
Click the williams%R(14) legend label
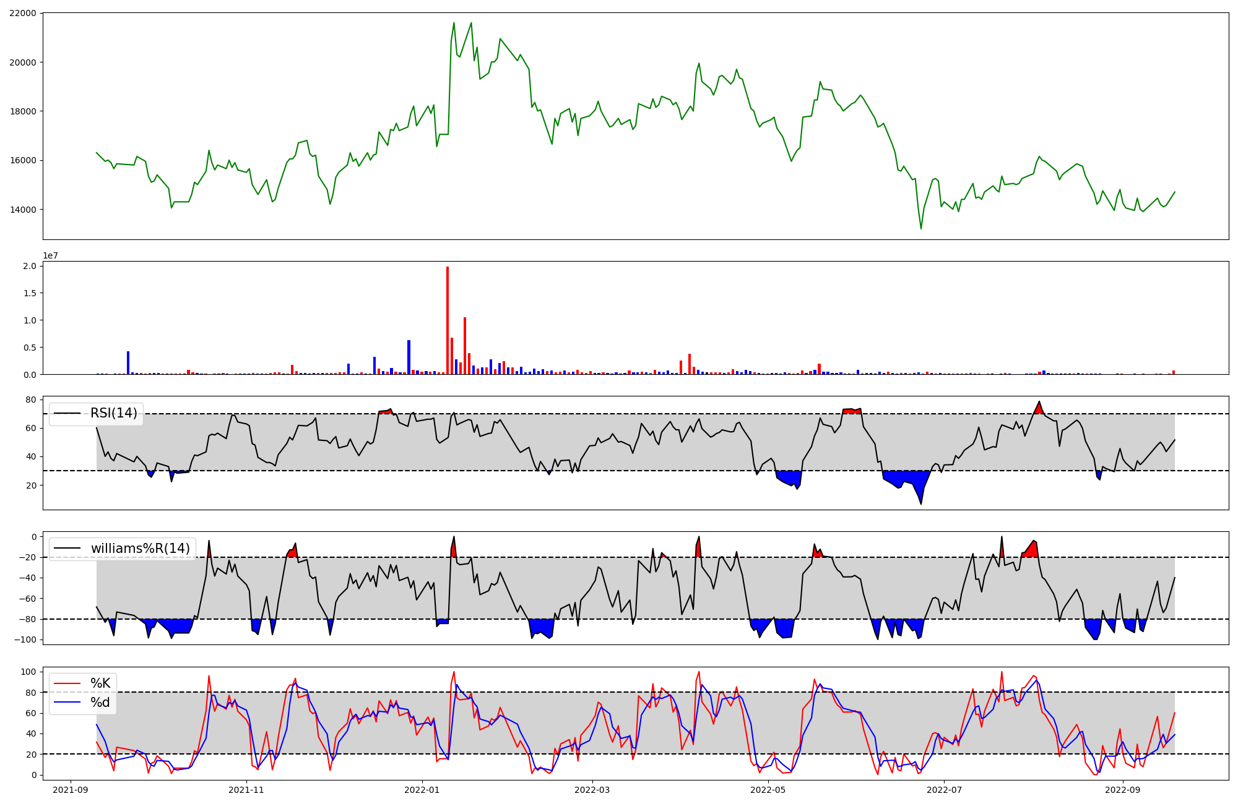point(140,549)
